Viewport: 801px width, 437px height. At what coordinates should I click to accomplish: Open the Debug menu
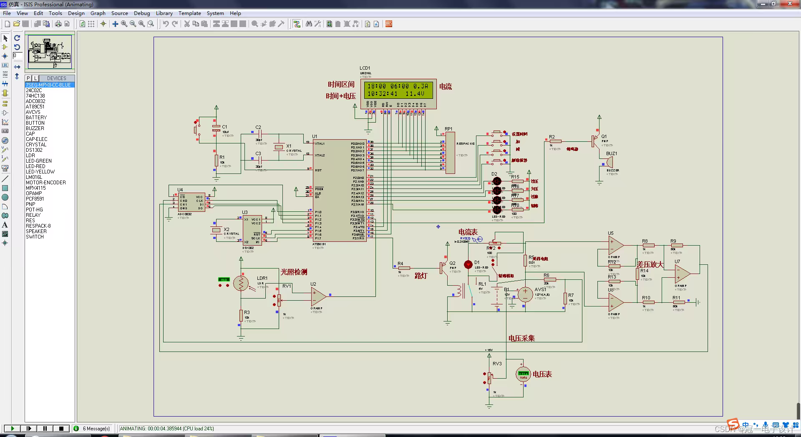click(142, 13)
